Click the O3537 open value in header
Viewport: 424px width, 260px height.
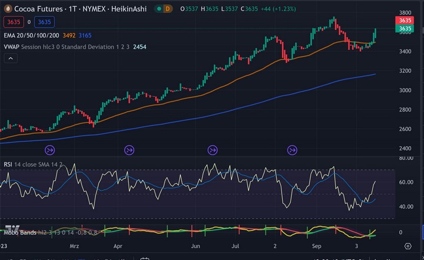[189, 9]
